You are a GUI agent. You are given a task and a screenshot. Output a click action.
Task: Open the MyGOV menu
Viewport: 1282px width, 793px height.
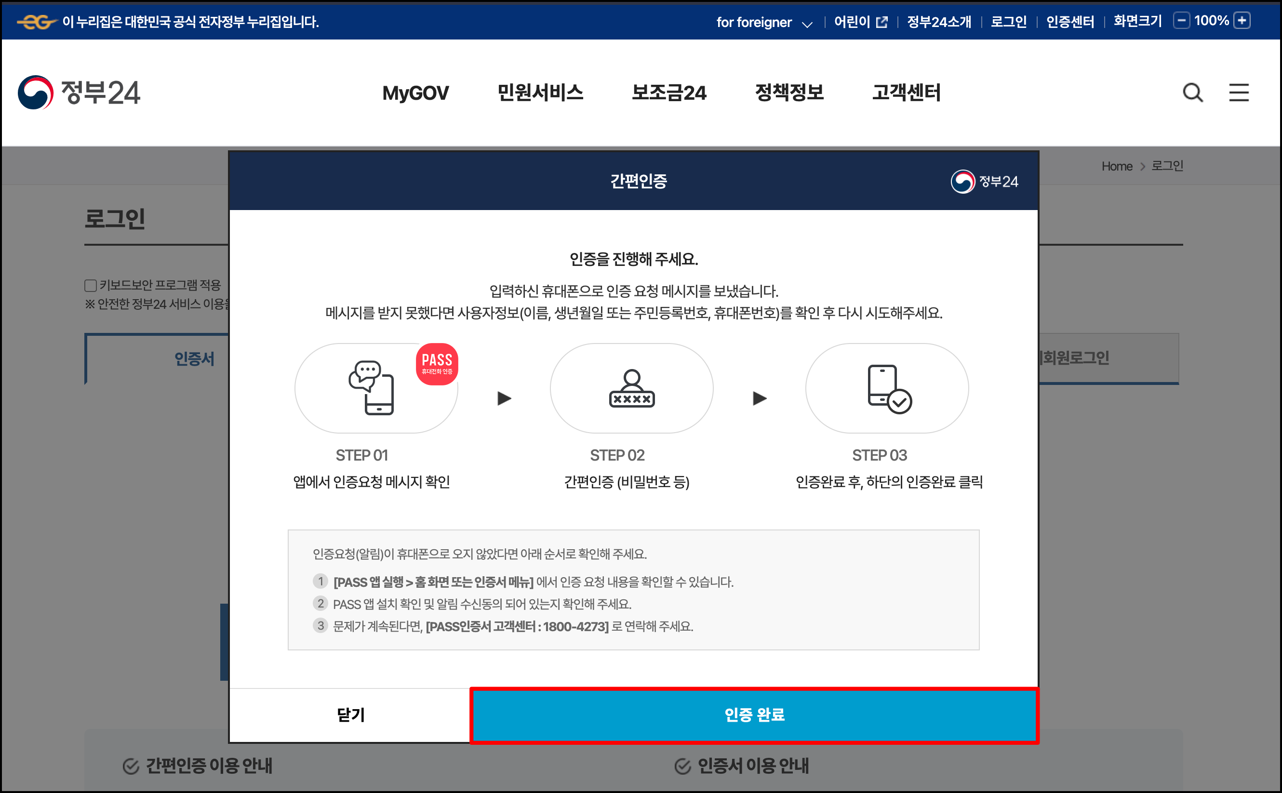415,93
